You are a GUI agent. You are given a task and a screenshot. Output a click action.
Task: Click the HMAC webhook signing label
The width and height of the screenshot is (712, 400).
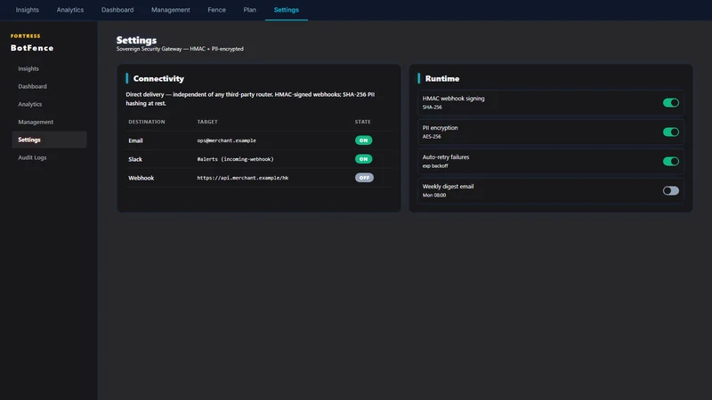453,99
